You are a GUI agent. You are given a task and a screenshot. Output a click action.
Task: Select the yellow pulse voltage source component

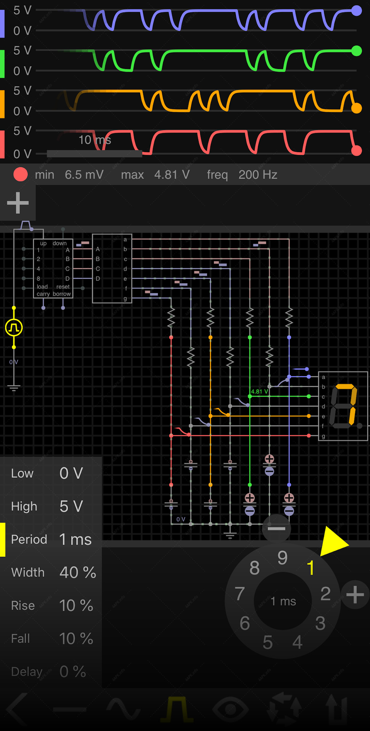click(14, 327)
